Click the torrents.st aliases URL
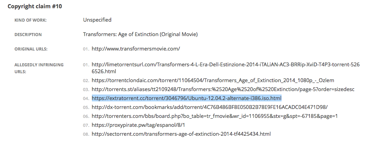 [223, 89]
